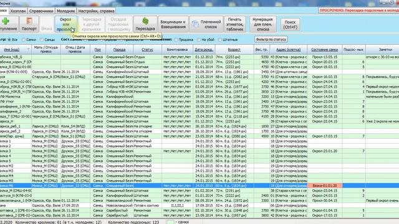Select the Самцы filter radio button
Image resolution: width=399 pixels, height=224 pixels.
42,40
